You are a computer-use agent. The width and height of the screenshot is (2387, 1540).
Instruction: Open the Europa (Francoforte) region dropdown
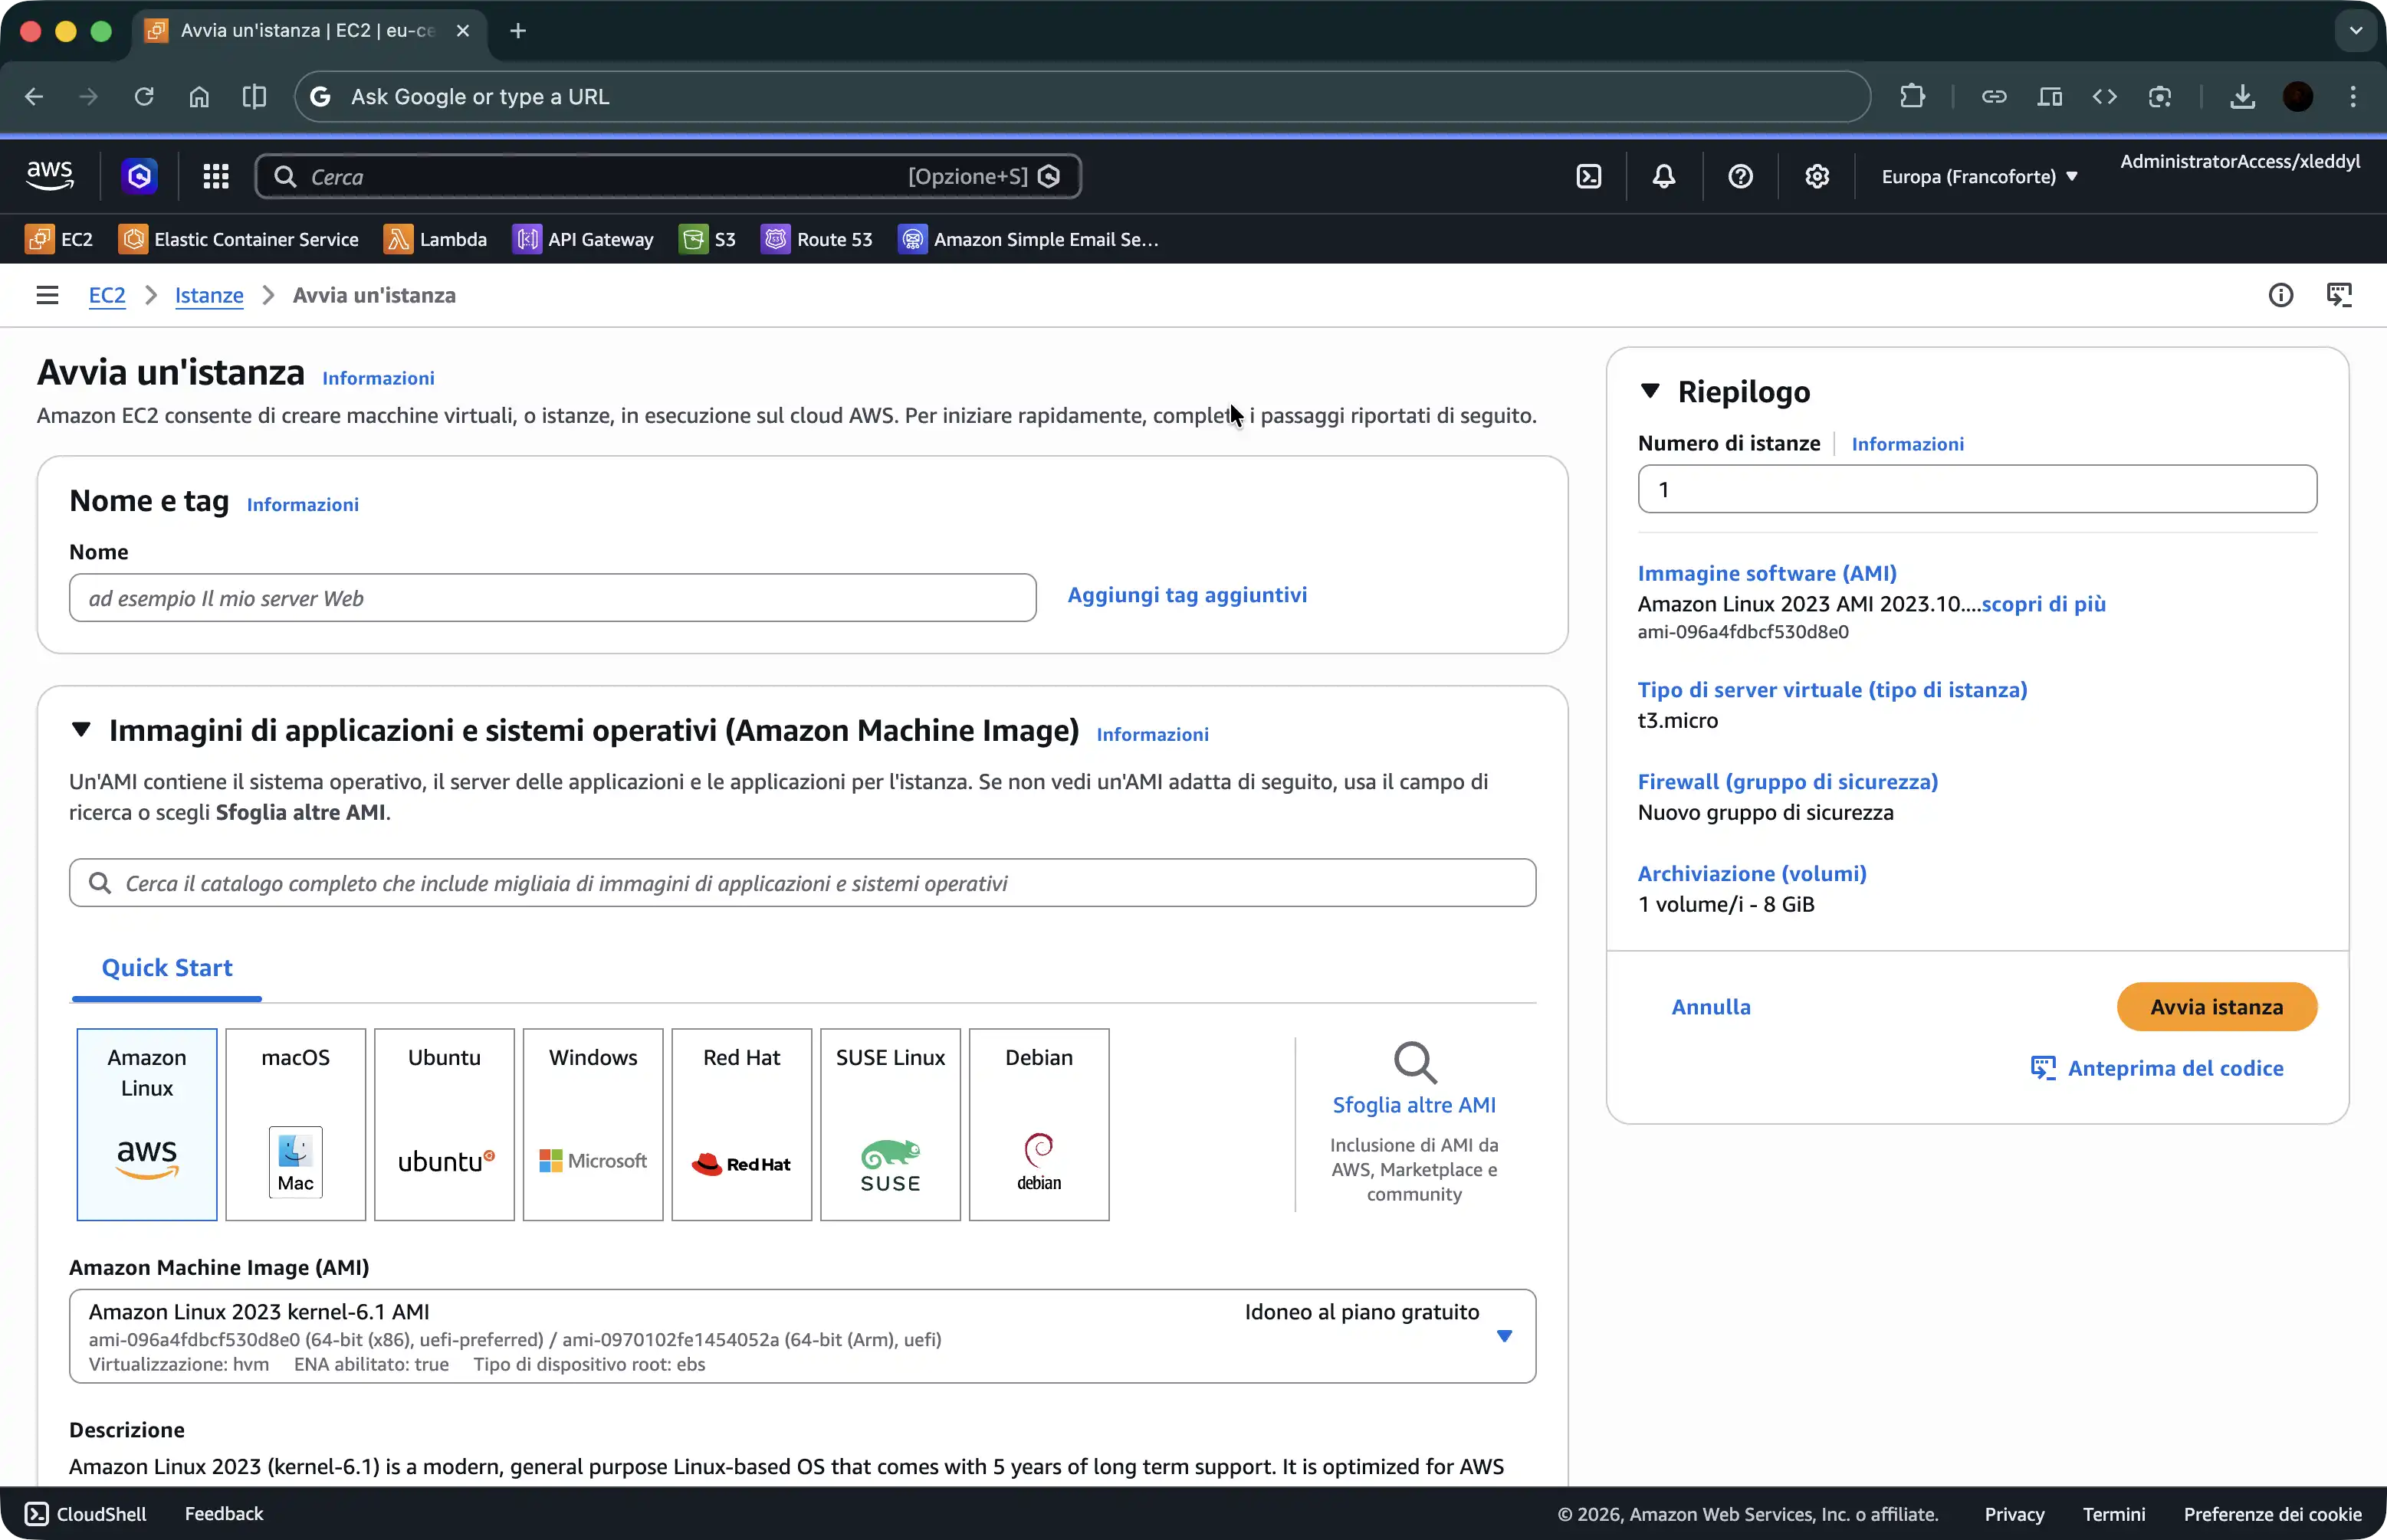click(x=1979, y=177)
